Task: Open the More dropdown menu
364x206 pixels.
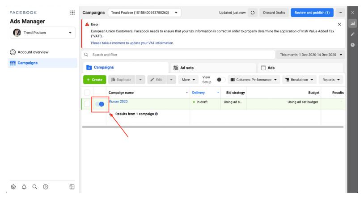Action: 188,80
